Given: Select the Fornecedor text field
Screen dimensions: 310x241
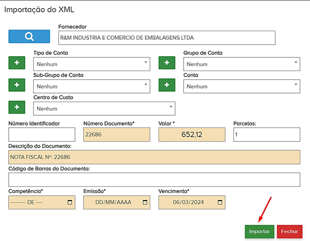Looking at the screenshot, I should pyautogui.click(x=167, y=38).
